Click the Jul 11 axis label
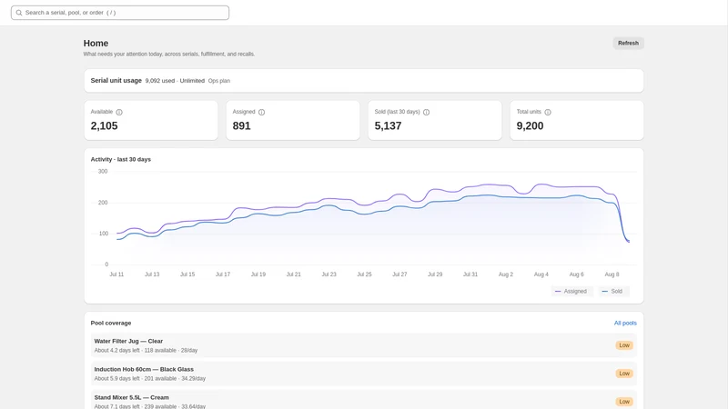728x409 pixels. (x=116, y=274)
